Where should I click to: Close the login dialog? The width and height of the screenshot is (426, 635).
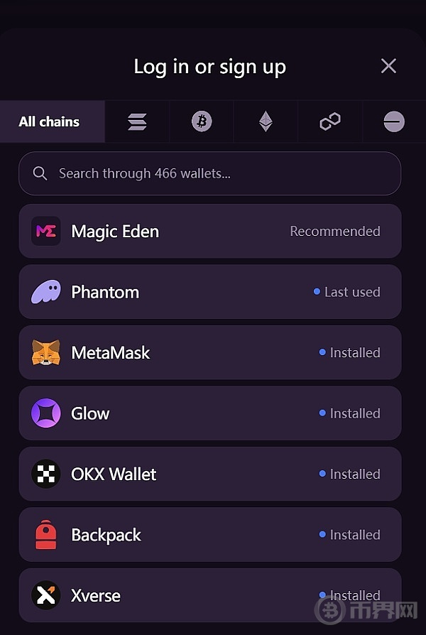click(388, 66)
